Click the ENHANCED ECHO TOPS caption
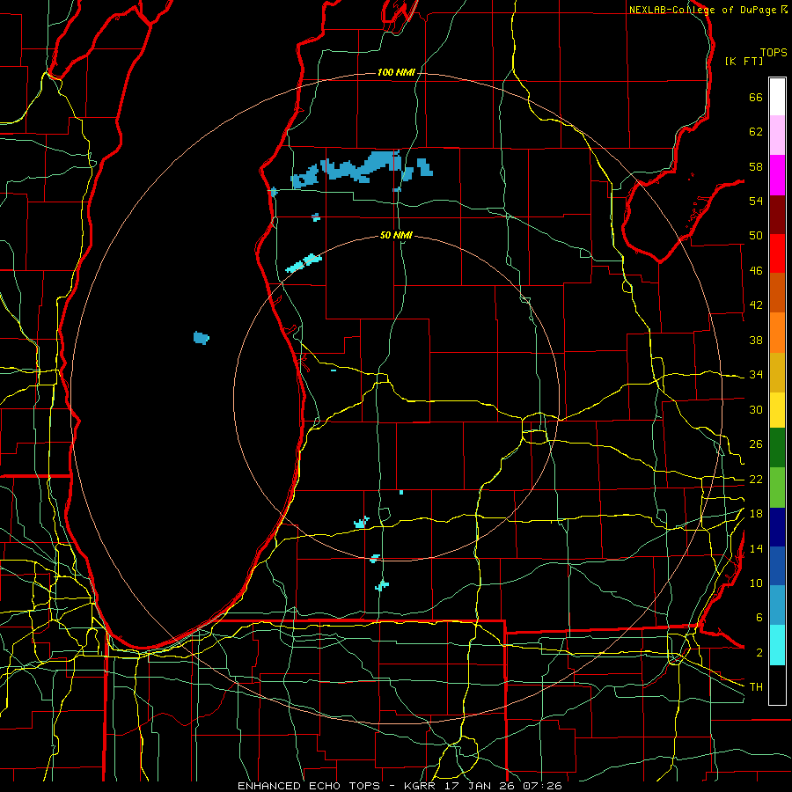Viewport: 792px width, 792px height. [309, 786]
